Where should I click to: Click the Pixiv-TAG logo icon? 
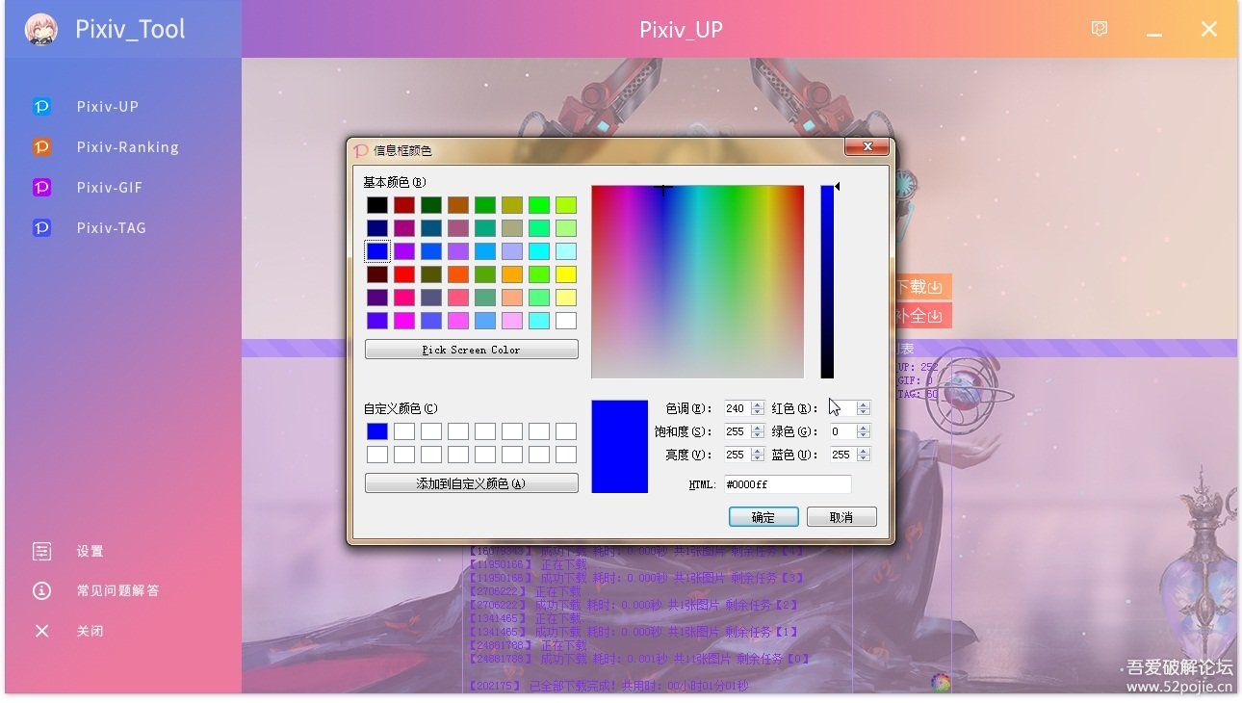pos(41,228)
